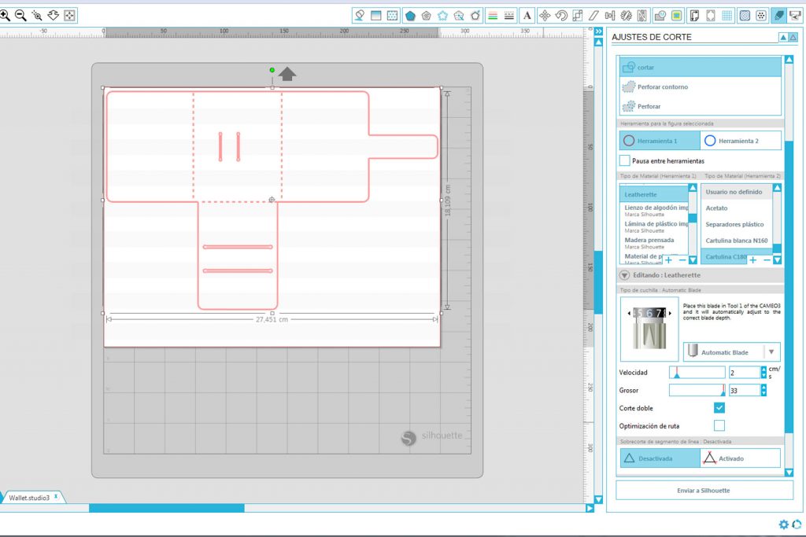Click the Send to Silhouette toolbar icon
The image size is (806, 537).
[x=796, y=16]
